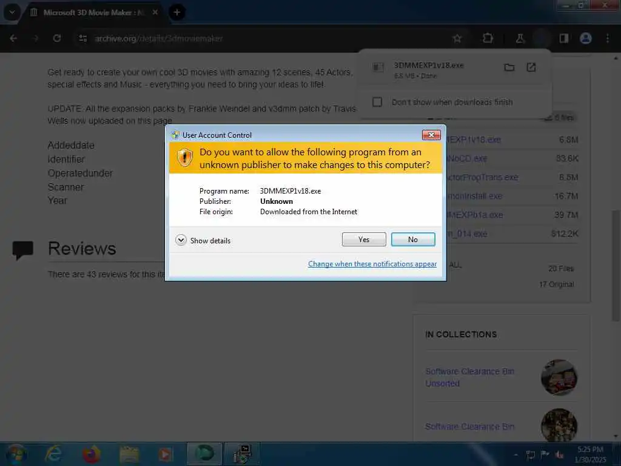This screenshot has height=466, width=621.
Task: Open a new browser tab
Action: 177,12
